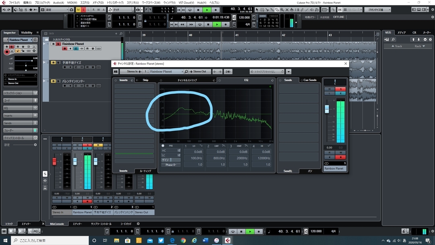Mute the 予測不能デイズ track
The height and width of the screenshot is (245, 435).
[x=53, y=62]
